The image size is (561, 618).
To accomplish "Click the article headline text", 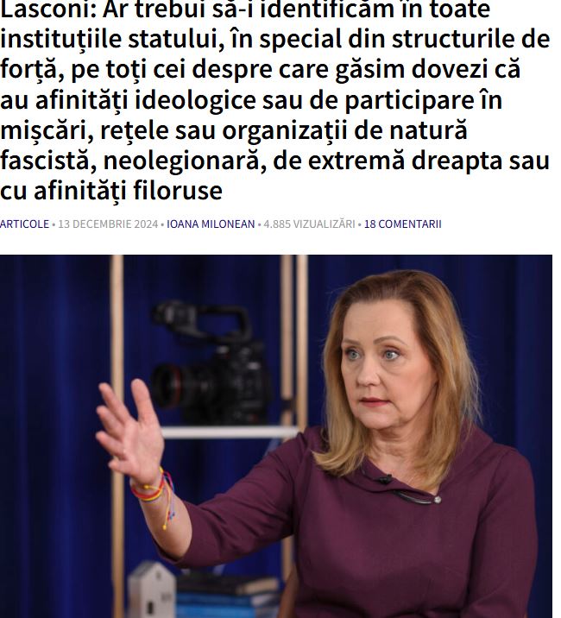I will coord(274,99).
